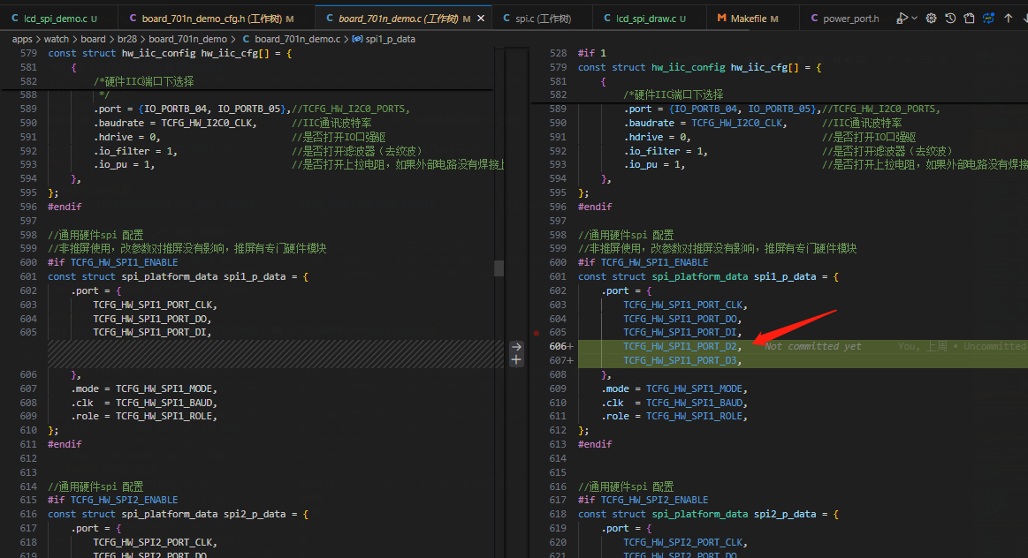Click 'spi2_p_data' declaration in right pane
The width and height of the screenshot is (1028, 558).
(785, 515)
